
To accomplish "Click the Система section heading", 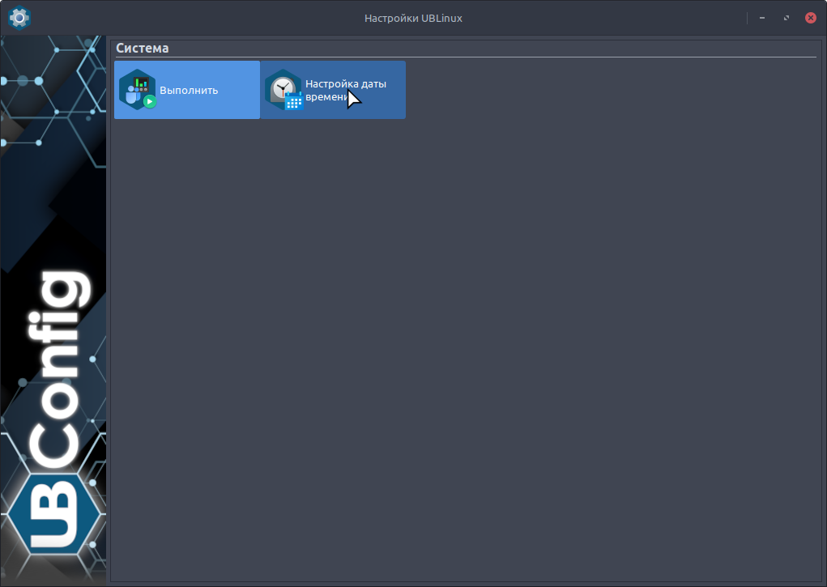I will 143,48.
